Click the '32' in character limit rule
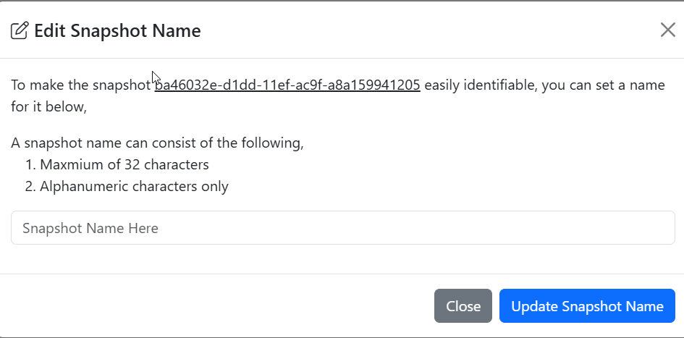Screen dimensions: 684x338 [132, 164]
